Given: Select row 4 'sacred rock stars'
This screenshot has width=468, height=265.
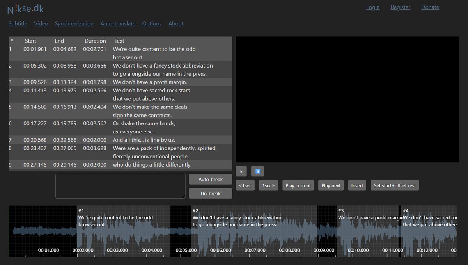Looking at the screenshot, I should 120,94.
